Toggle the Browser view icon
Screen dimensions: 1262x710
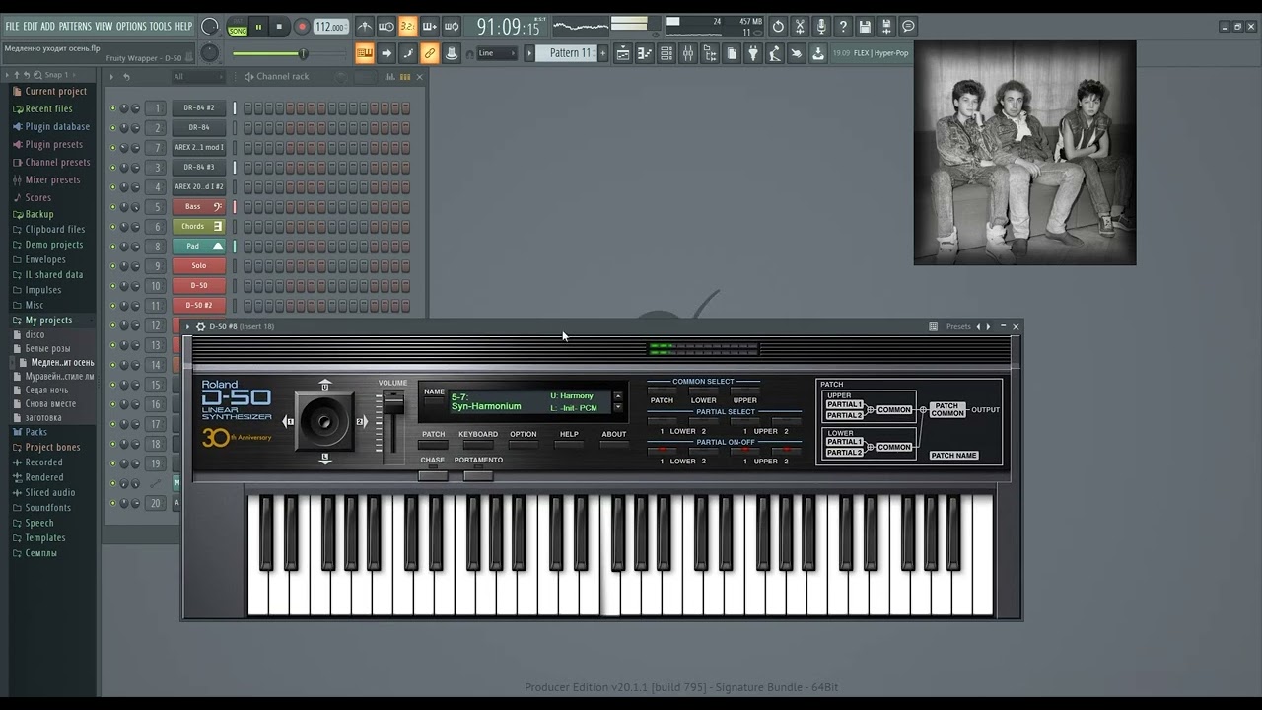pyautogui.click(x=710, y=53)
